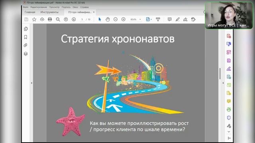This screenshot has height=143, width=255.
Task: Open the Просмотр menu
Action: click(x=54, y=7)
